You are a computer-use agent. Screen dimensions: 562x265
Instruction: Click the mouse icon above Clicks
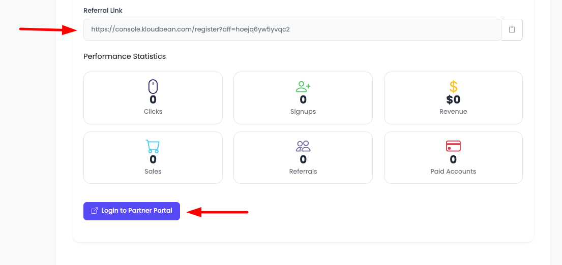[153, 86]
